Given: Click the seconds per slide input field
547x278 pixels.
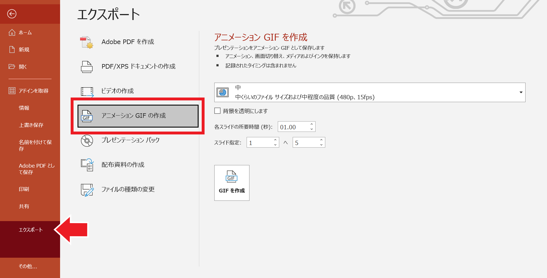Looking at the screenshot, I should click(x=293, y=127).
